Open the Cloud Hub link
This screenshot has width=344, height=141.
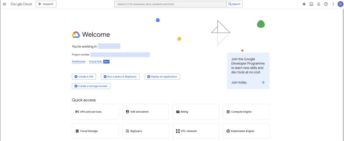[x=95, y=61]
